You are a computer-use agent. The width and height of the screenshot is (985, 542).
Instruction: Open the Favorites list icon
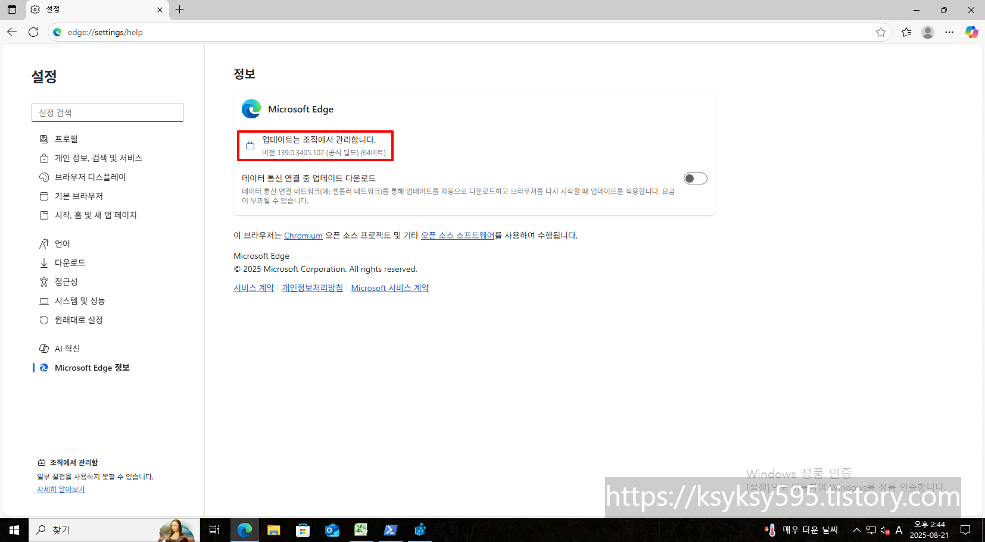pos(906,32)
